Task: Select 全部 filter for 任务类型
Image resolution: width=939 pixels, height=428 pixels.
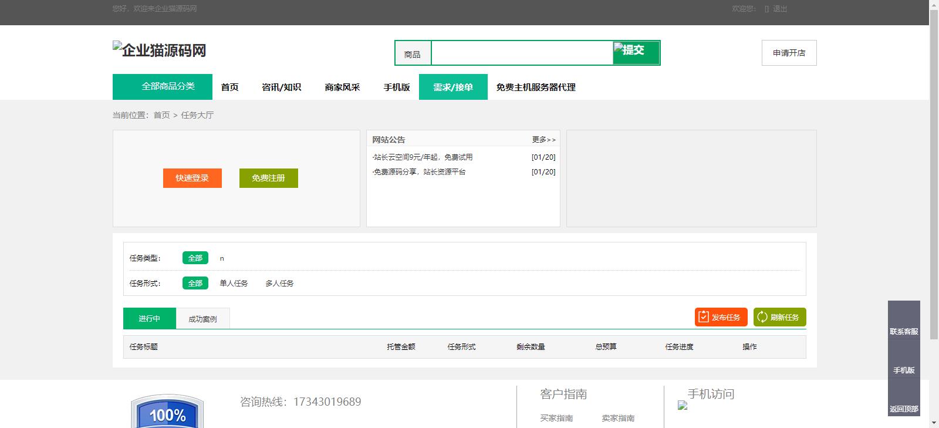Action: point(195,258)
